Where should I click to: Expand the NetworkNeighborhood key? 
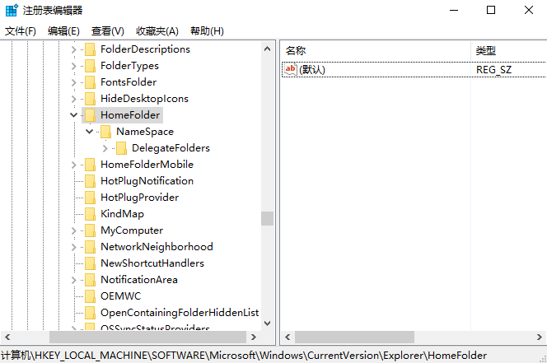point(73,247)
